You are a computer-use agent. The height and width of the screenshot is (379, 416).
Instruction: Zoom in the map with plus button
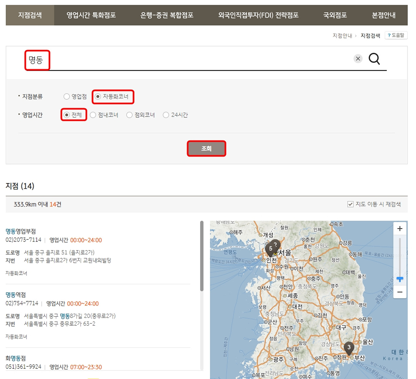point(400,229)
